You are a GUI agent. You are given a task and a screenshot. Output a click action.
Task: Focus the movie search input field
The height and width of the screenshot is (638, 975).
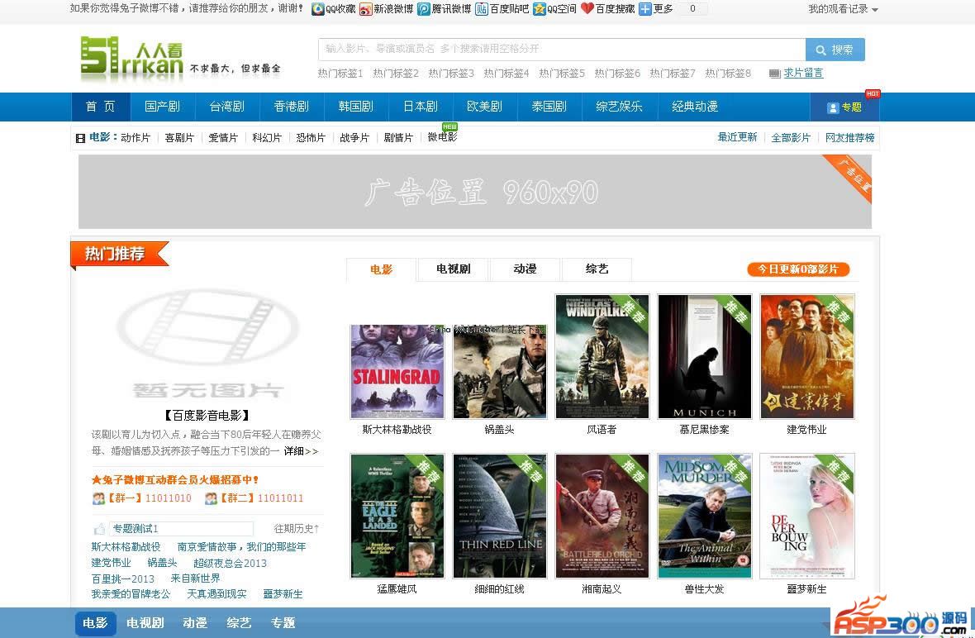[x=562, y=49]
